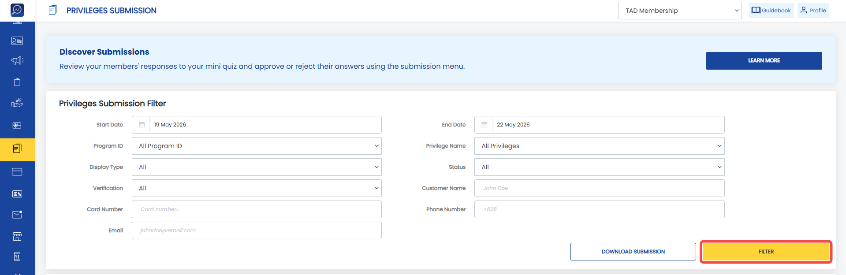Click the Download Submission button

point(633,252)
